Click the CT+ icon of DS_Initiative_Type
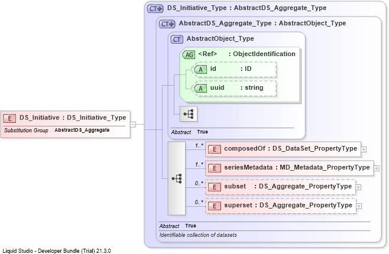 tap(155, 9)
